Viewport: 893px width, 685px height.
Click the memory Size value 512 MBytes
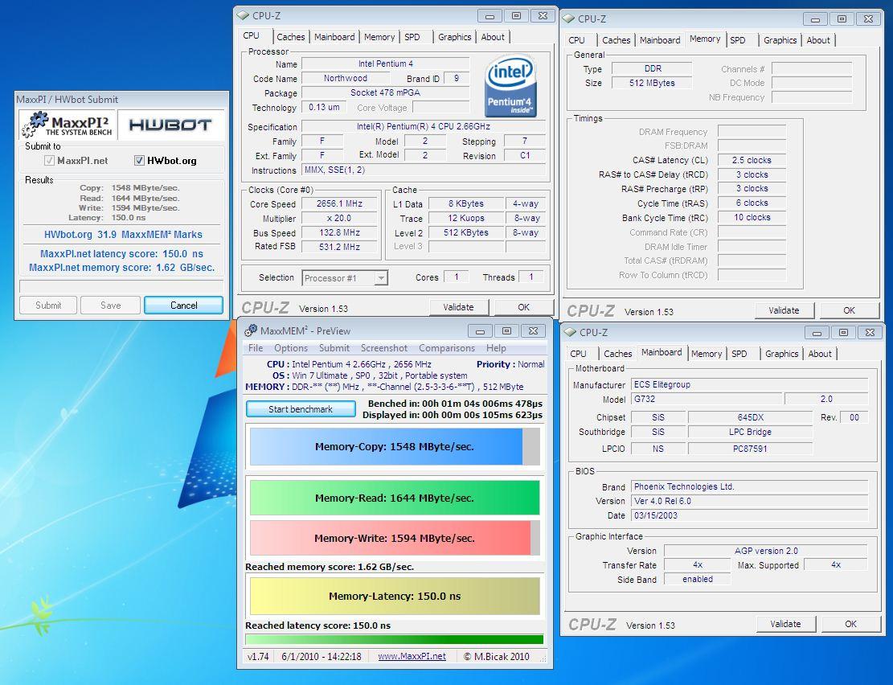(652, 83)
